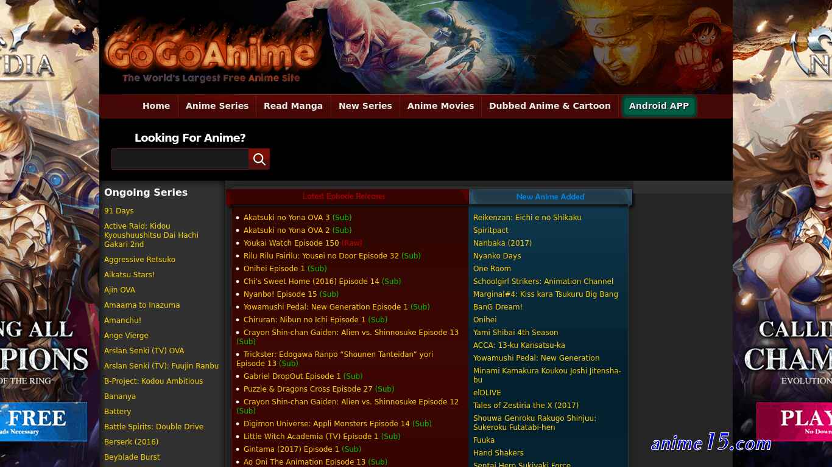Click the search magnifier icon button
This screenshot has width=832, height=467.
(x=259, y=159)
